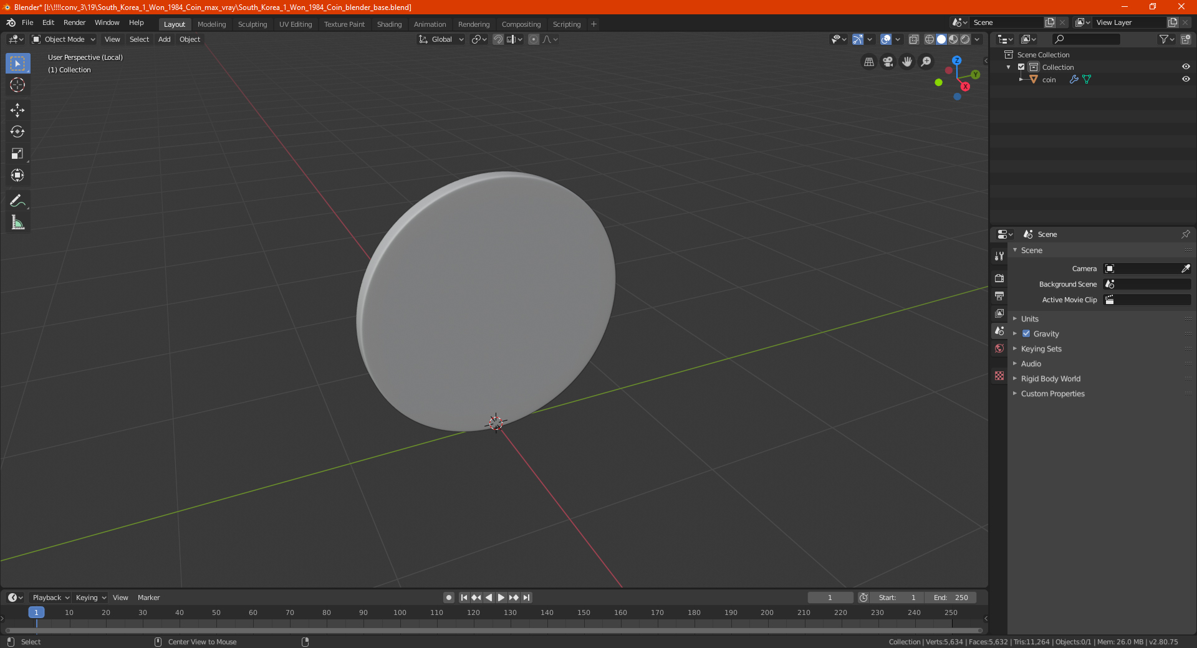
Task: Toggle viewport gizmos
Action: pos(858,39)
